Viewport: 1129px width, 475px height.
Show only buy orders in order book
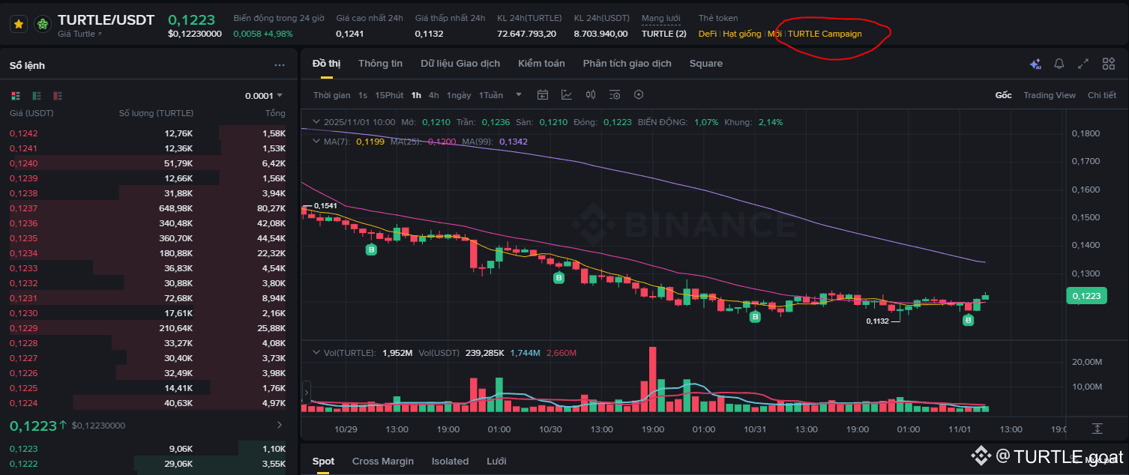pos(37,96)
